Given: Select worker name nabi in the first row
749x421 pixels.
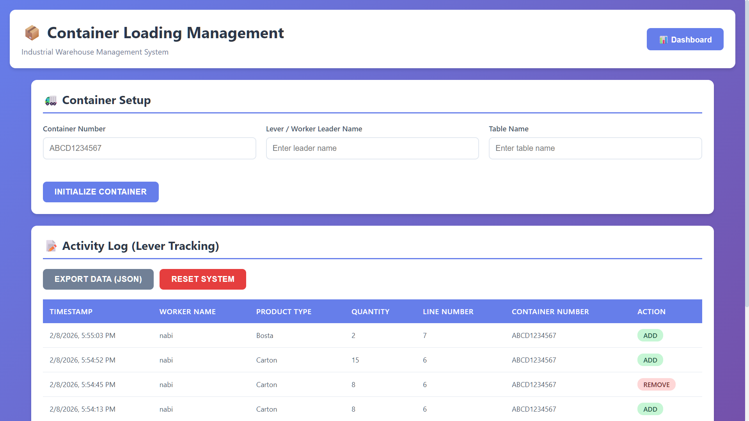Looking at the screenshot, I should (x=166, y=335).
